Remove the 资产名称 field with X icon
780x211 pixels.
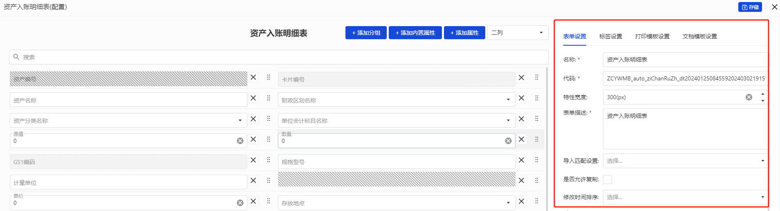point(253,98)
